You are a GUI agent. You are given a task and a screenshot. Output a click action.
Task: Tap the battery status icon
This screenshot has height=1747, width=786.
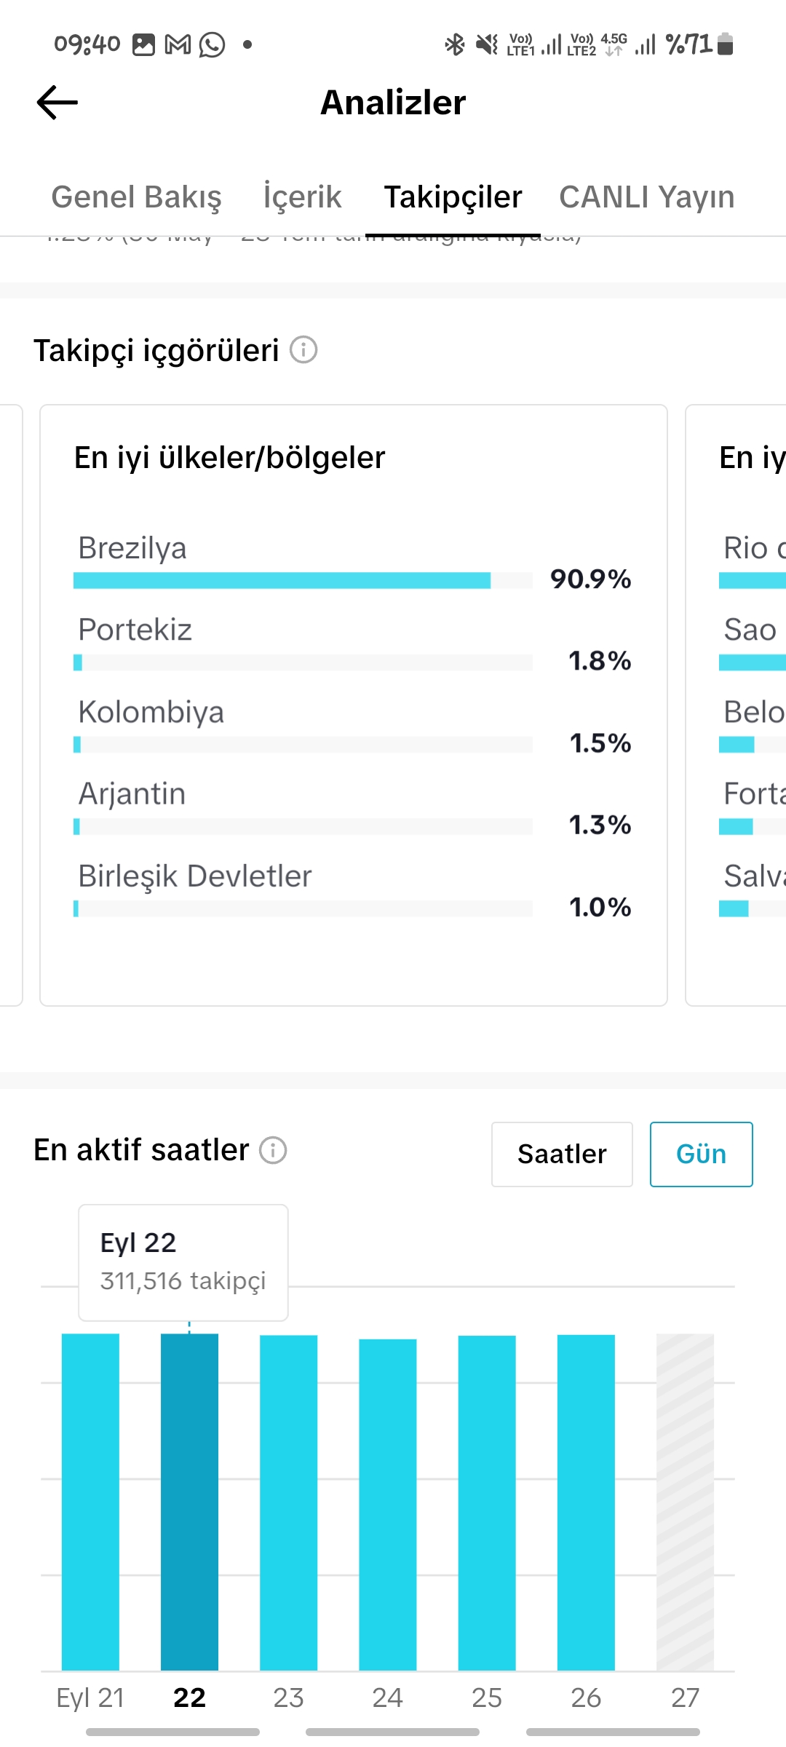725,44
